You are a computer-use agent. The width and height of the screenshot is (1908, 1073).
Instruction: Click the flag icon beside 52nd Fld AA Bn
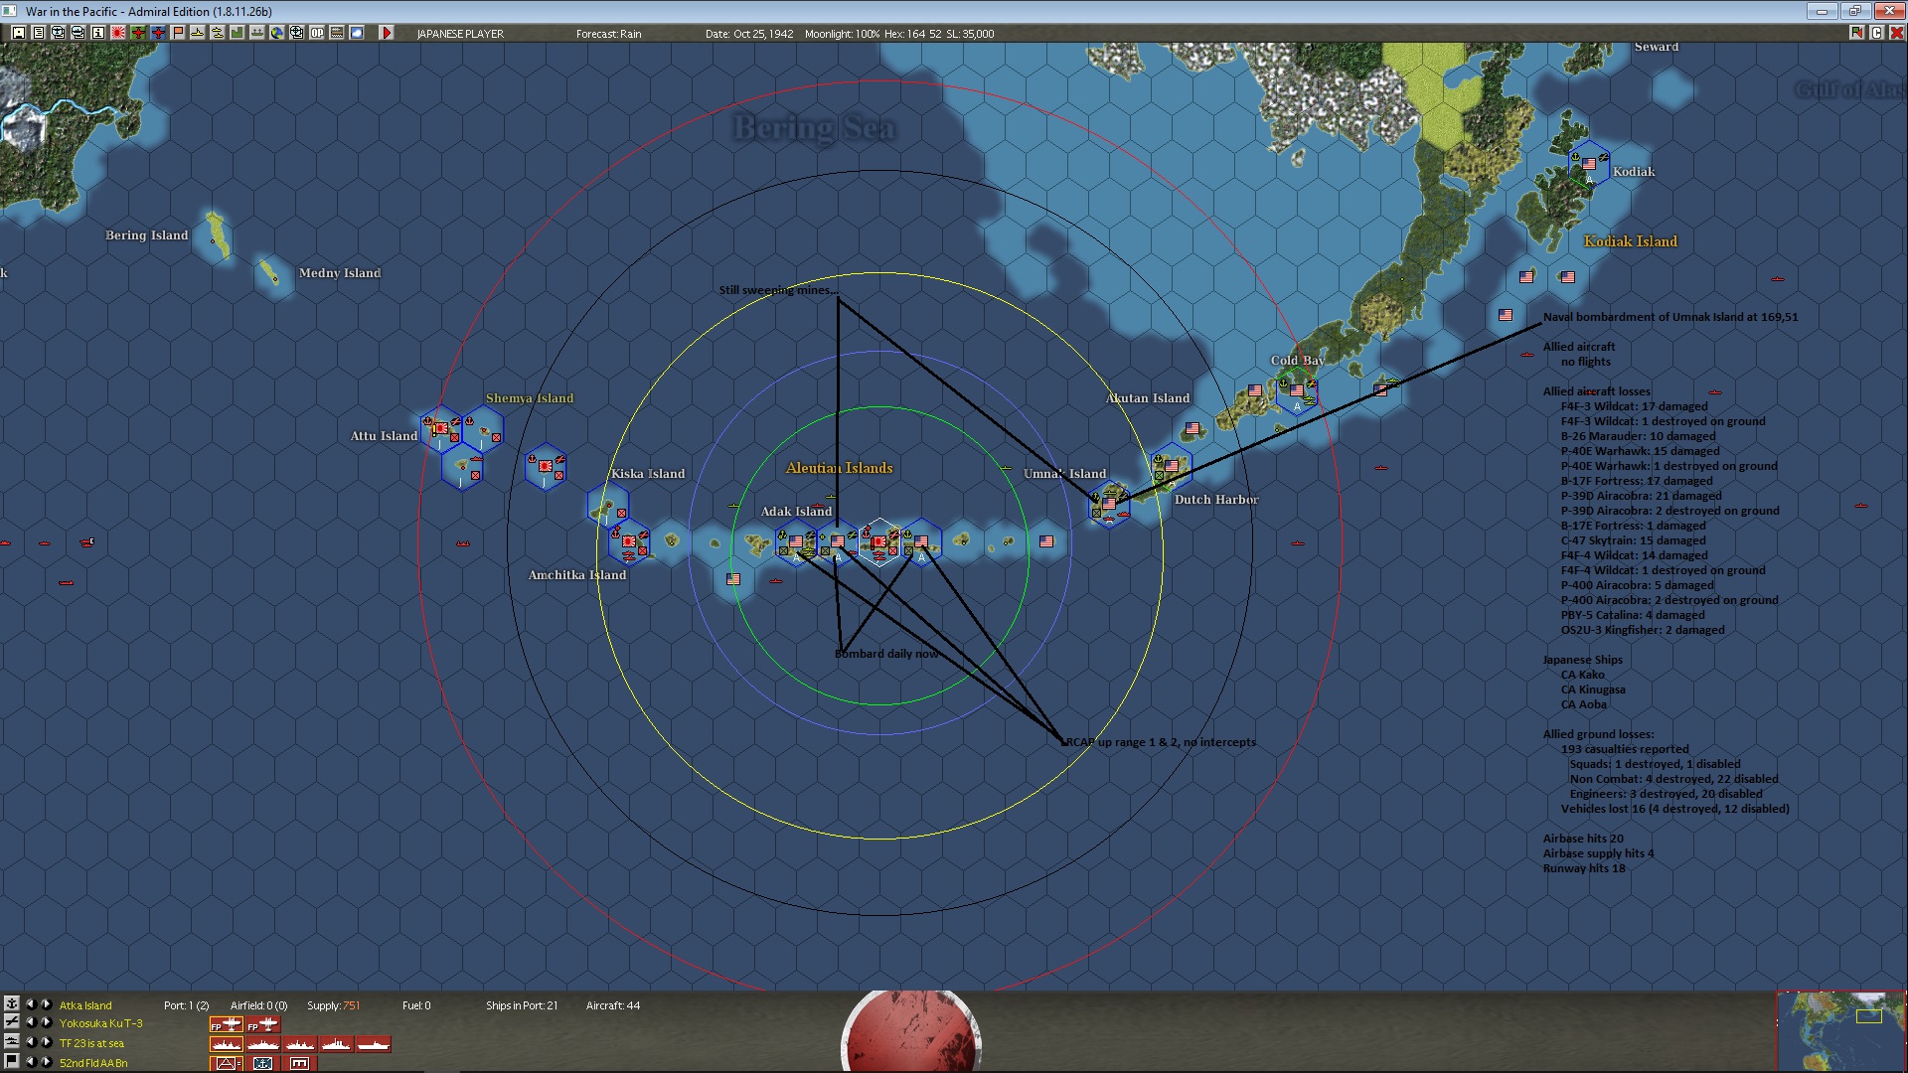12,1061
